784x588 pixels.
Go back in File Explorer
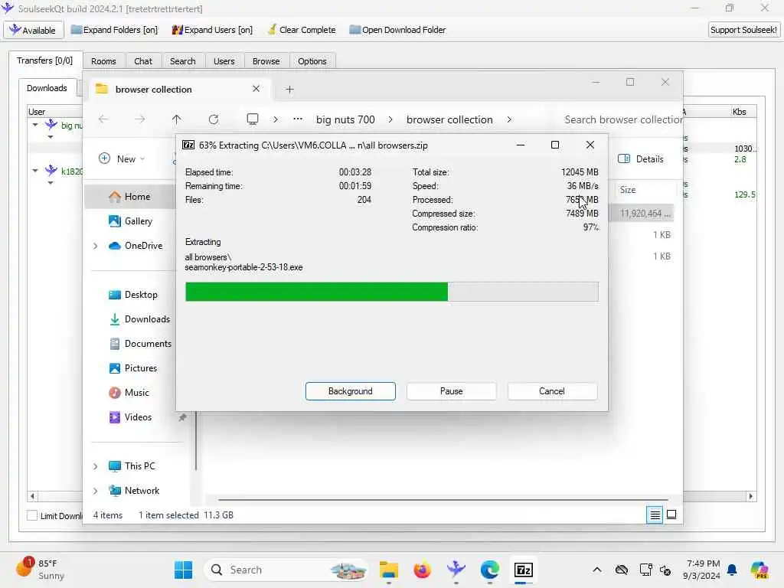(103, 119)
